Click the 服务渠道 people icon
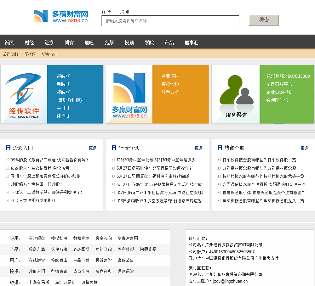Viewport: 315px width, 286px height. click(x=236, y=94)
